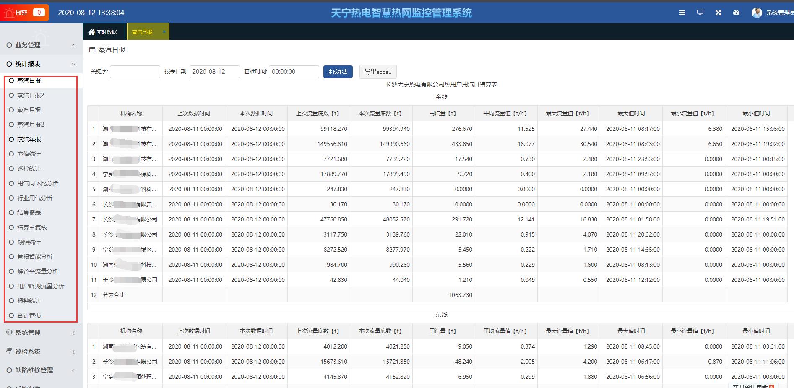Image resolution: width=794 pixels, height=388 pixels.
Task: Click the 机构名称 header in 金线 table
Action: pyautogui.click(x=131, y=113)
